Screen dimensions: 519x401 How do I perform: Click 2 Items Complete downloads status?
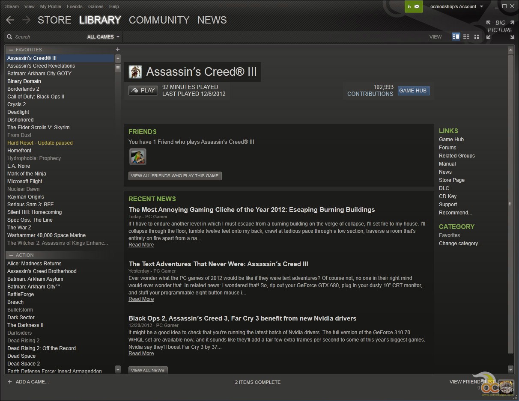[x=258, y=382]
